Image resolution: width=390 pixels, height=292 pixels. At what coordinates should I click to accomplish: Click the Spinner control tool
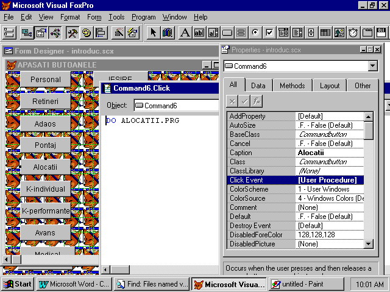(x=311, y=32)
